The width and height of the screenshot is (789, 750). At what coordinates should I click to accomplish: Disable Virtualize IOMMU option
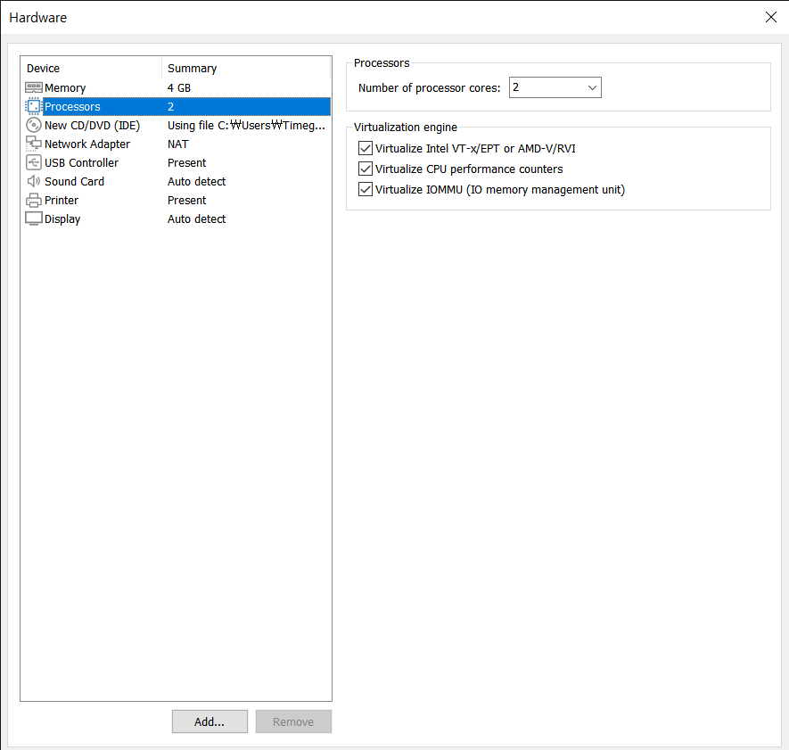366,190
